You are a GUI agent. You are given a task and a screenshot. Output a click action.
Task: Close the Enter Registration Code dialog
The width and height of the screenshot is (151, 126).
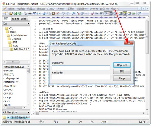[129, 43]
